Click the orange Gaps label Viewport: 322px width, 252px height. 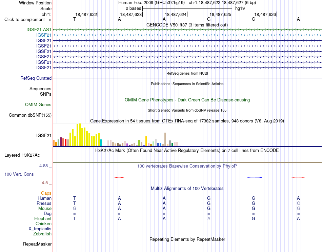pos(46,193)
